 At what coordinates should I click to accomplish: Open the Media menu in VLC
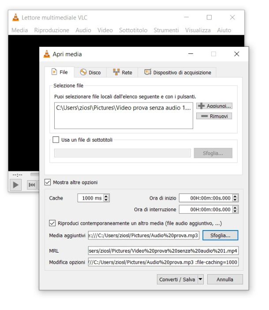coord(19,30)
